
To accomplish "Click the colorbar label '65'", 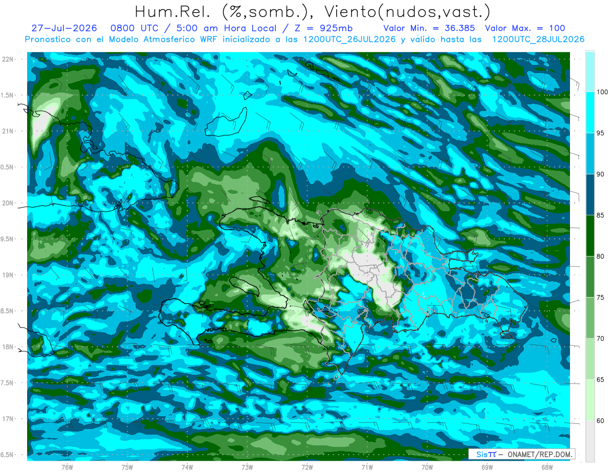I will (601, 379).
